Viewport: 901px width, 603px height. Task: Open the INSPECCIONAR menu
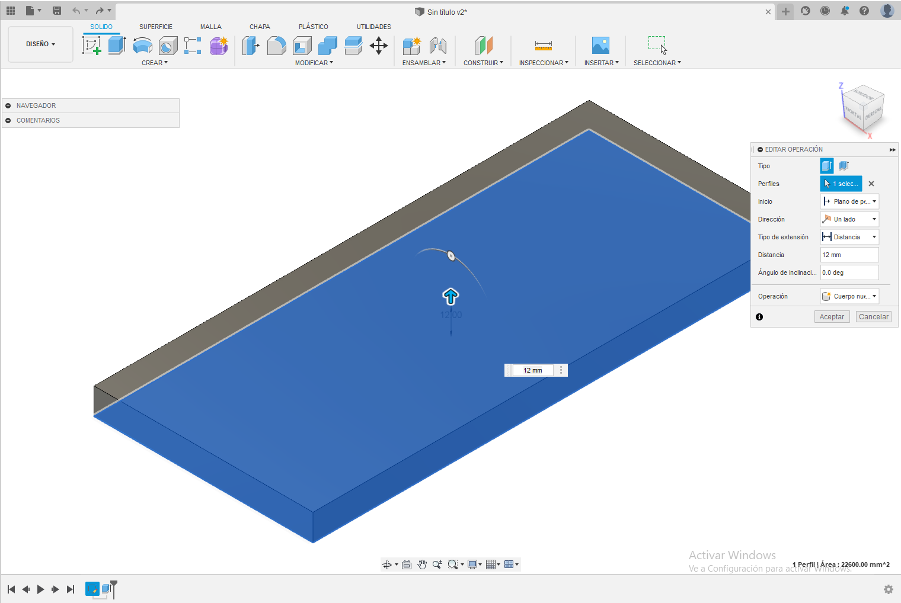pyautogui.click(x=544, y=63)
